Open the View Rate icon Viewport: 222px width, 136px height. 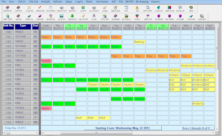83,17
